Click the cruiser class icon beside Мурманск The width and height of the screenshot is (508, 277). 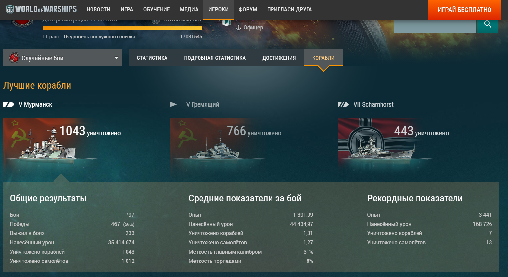pos(9,104)
